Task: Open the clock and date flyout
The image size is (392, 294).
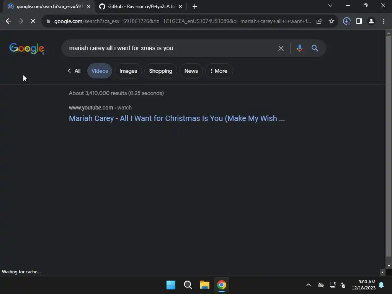Action: (364, 285)
